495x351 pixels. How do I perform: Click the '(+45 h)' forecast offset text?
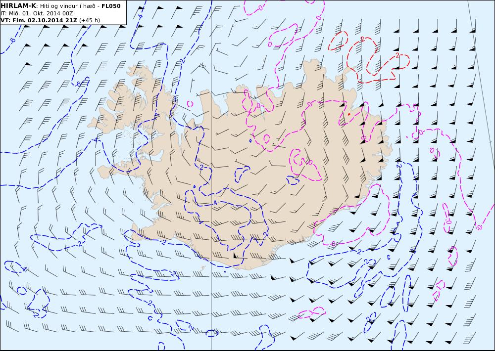point(89,20)
